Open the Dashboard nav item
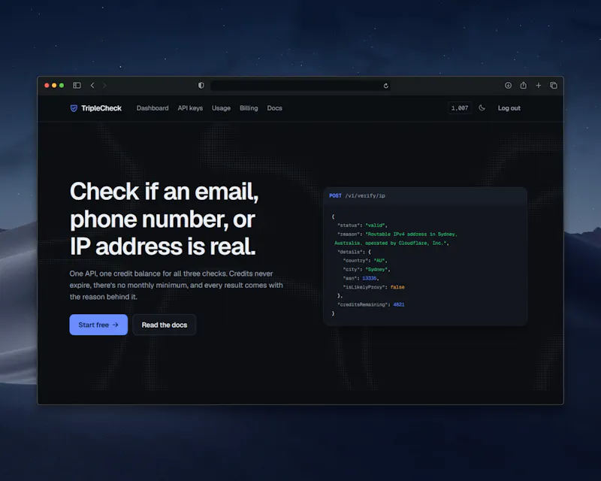601x481 pixels. [x=153, y=108]
